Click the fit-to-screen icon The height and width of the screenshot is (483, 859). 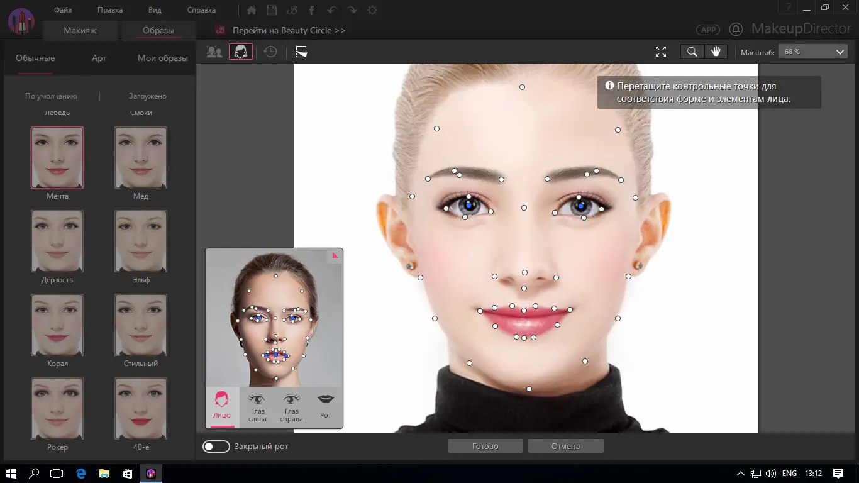(660, 52)
